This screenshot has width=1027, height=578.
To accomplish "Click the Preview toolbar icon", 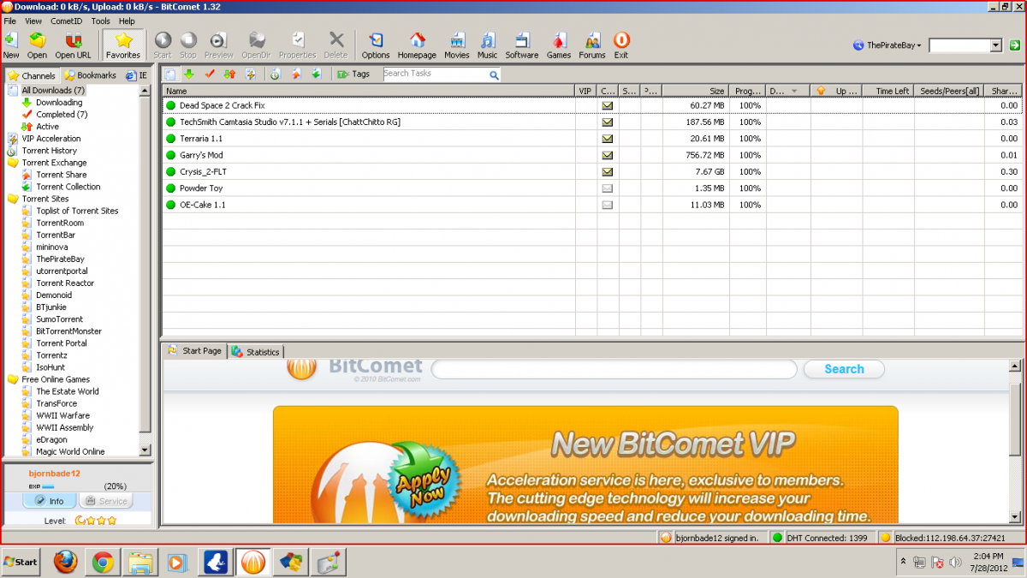I will tap(219, 45).
